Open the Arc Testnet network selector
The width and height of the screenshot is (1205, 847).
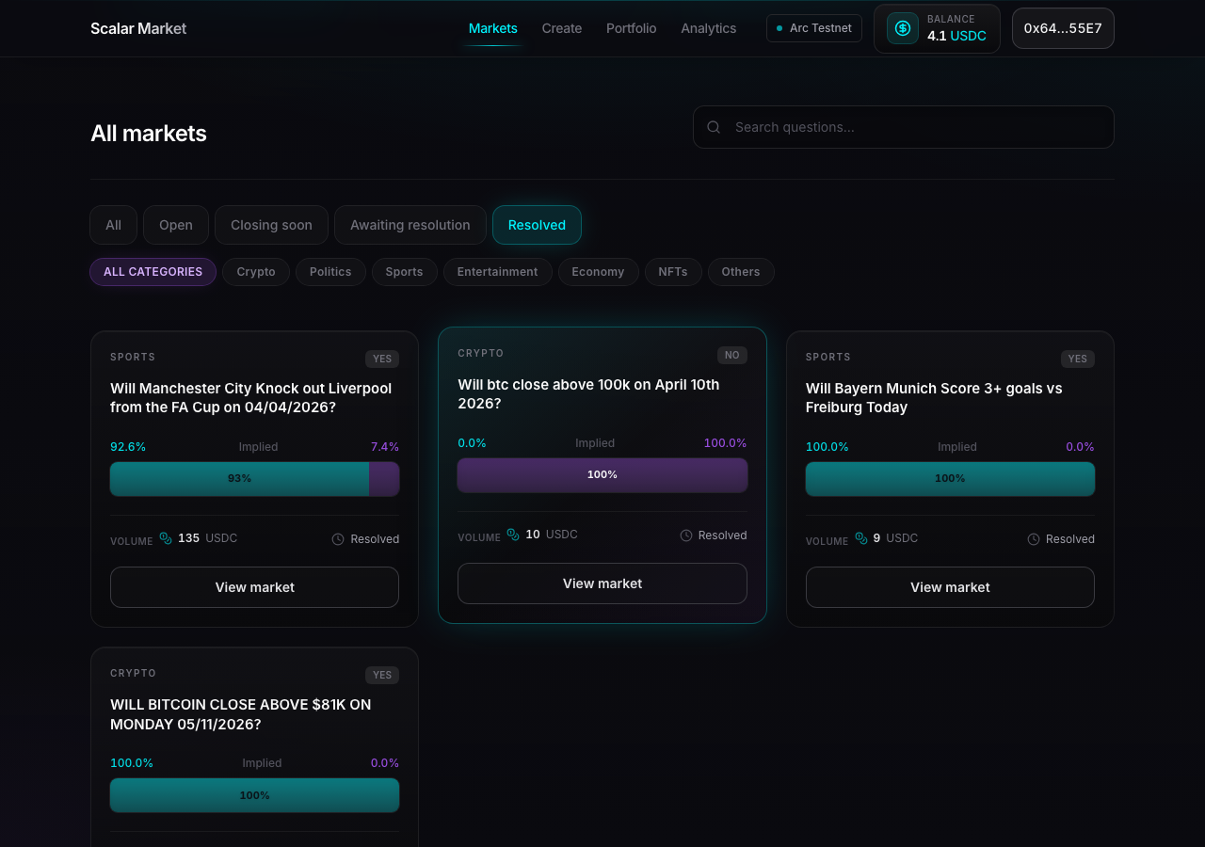click(814, 28)
